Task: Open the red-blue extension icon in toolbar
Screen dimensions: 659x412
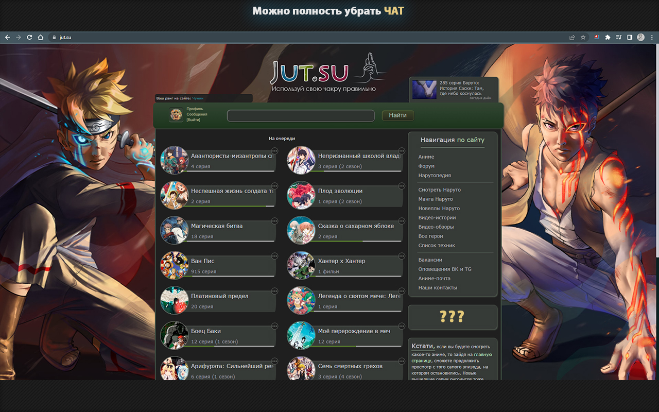Action: [597, 37]
